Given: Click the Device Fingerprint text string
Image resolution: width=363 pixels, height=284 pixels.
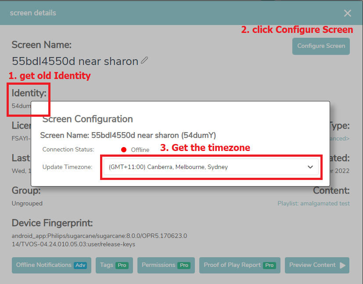Looking at the screenshot, I should click(99, 240).
